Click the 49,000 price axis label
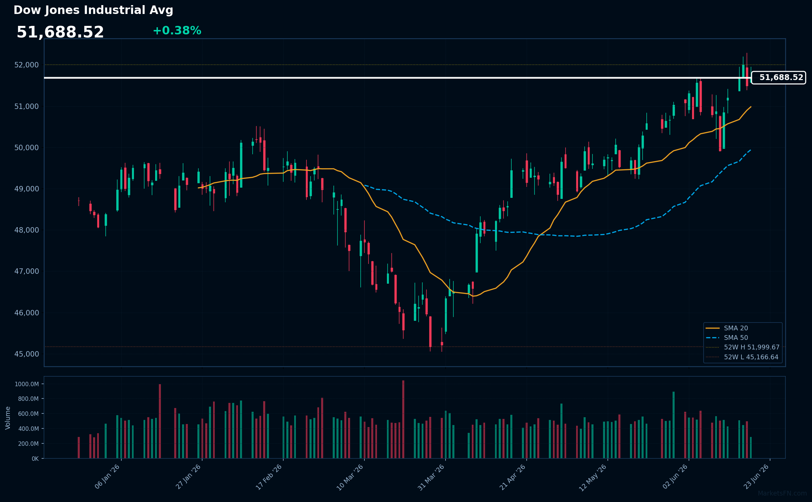 [27, 189]
